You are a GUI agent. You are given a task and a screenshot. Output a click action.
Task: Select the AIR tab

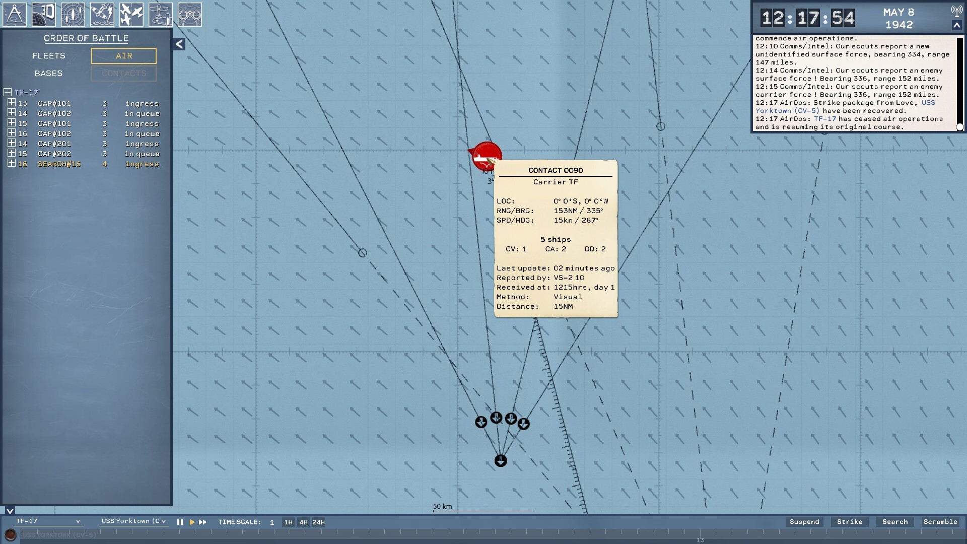coord(124,56)
